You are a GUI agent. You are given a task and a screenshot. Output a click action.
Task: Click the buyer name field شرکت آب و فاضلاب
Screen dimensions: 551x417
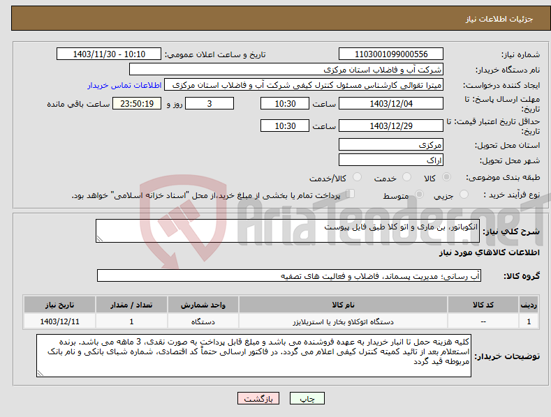coord(286,69)
